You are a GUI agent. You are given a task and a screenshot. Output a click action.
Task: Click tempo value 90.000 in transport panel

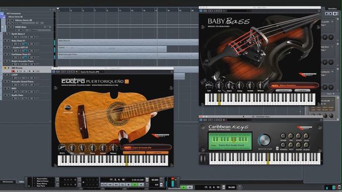[155, 180]
